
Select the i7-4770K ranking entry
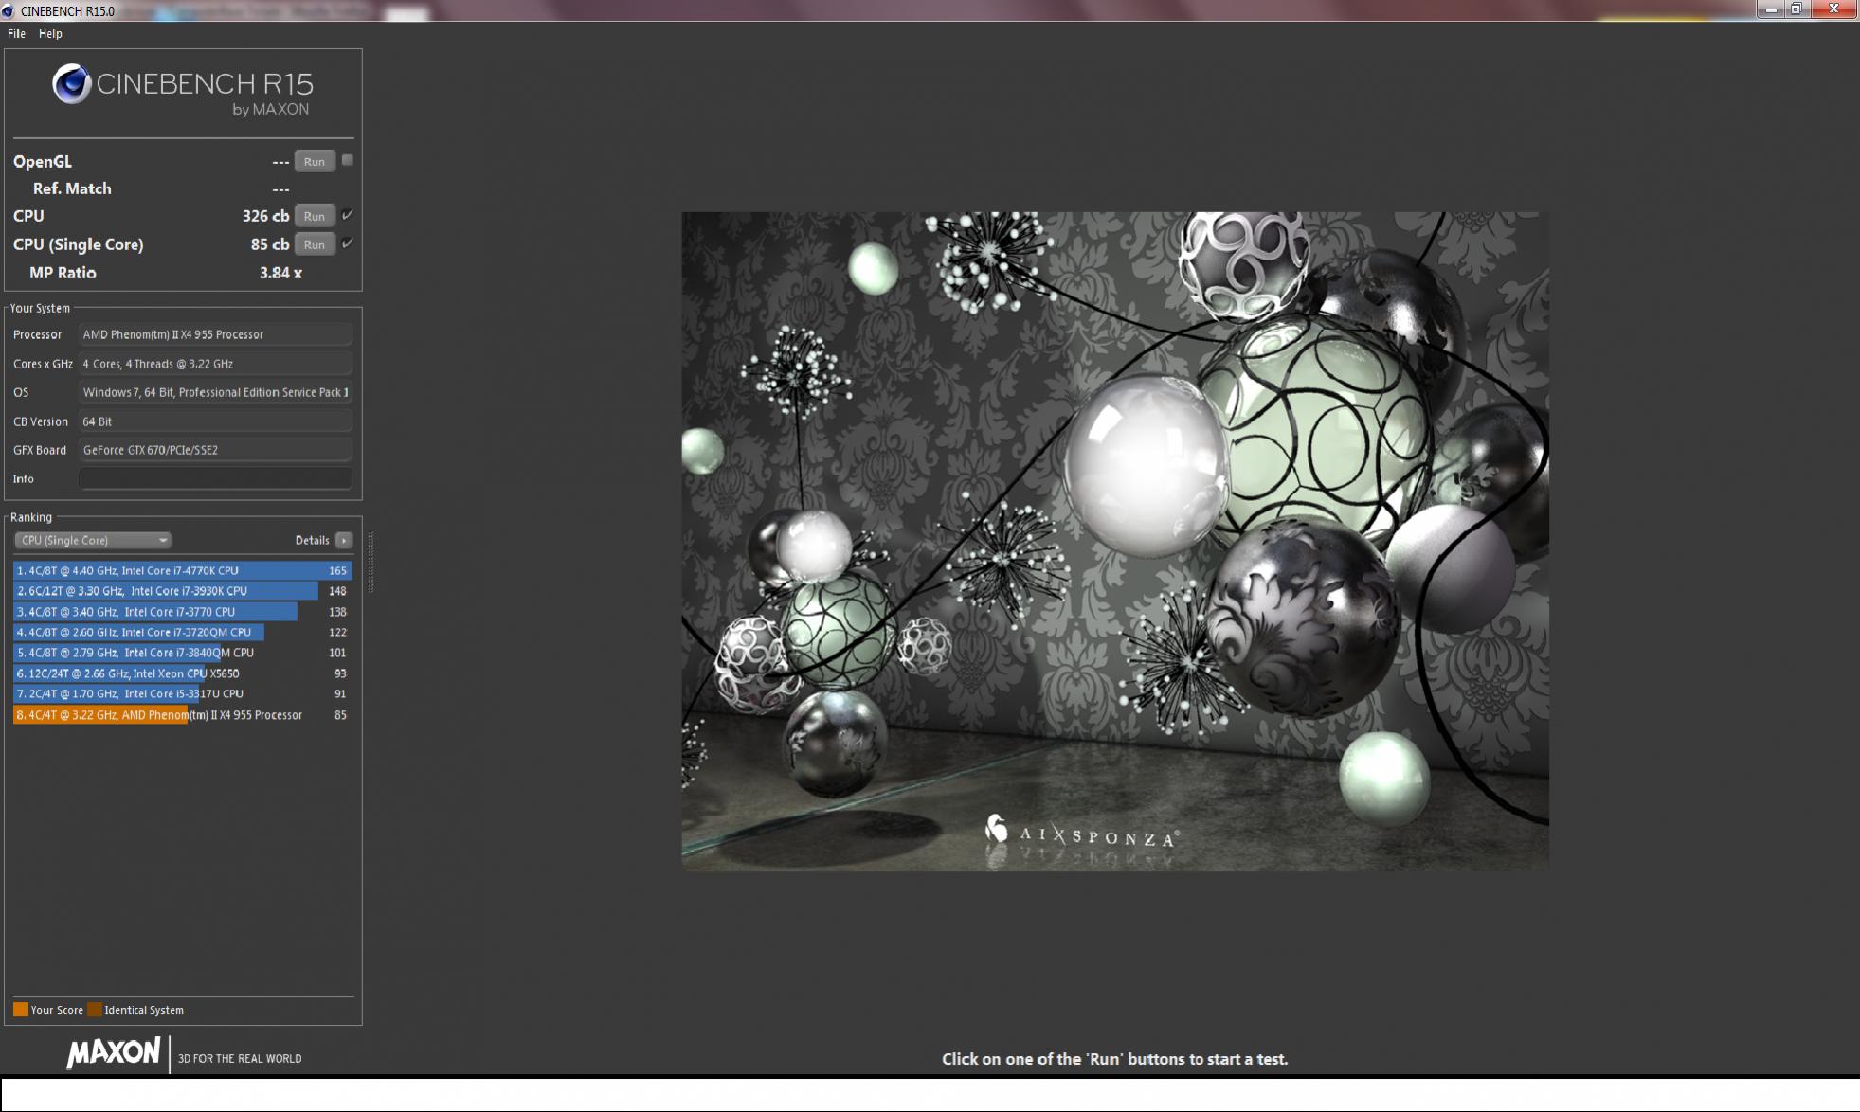[182, 570]
